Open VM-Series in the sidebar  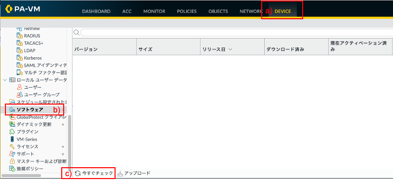(27, 139)
